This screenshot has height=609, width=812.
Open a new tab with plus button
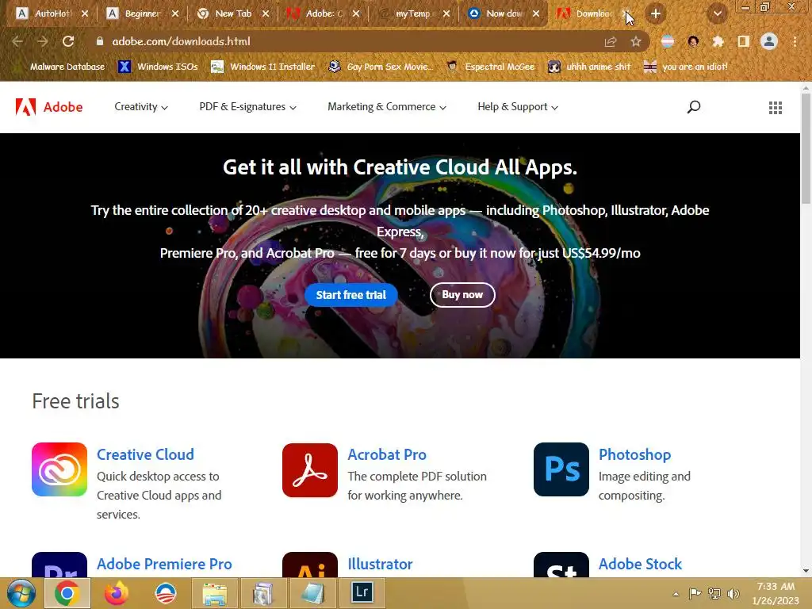pos(656,14)
